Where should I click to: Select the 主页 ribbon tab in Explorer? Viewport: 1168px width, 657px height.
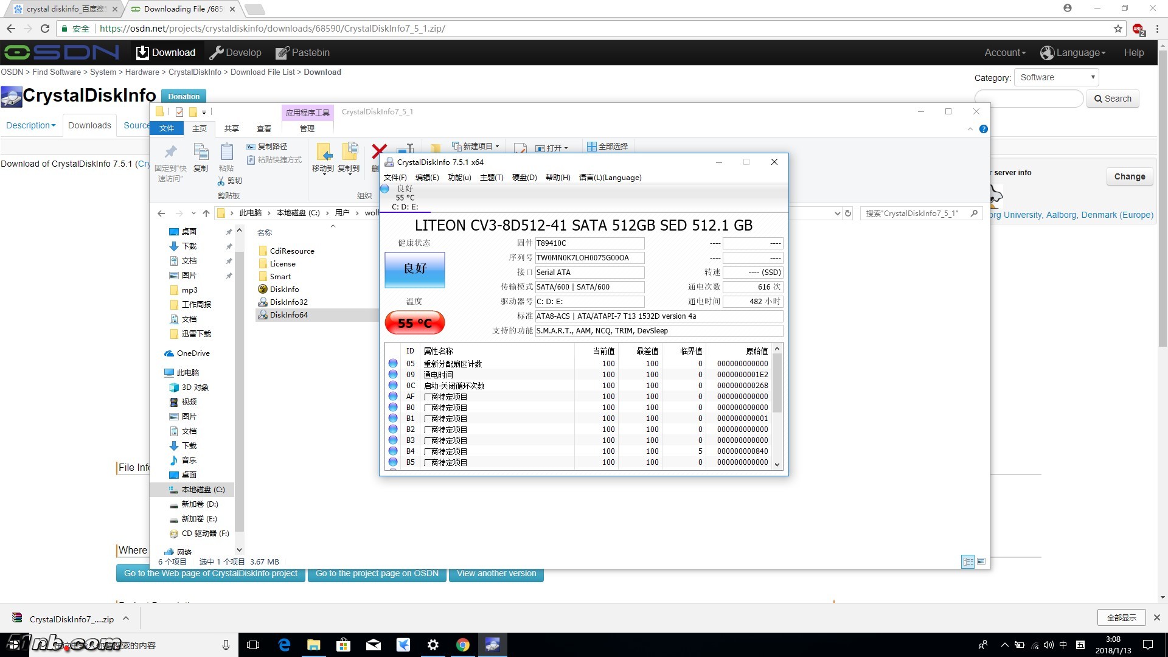click(200, 128)
